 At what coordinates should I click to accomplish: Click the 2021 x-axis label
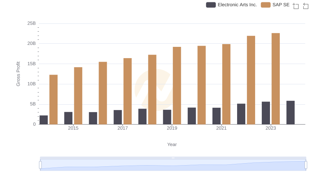pyautogui.click(x=221, y=128)
